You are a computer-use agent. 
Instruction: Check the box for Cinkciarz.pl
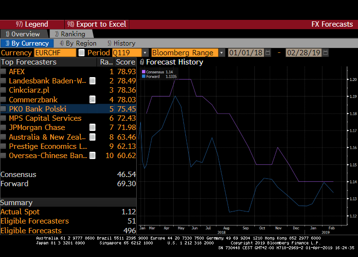[x=3, y=90]
